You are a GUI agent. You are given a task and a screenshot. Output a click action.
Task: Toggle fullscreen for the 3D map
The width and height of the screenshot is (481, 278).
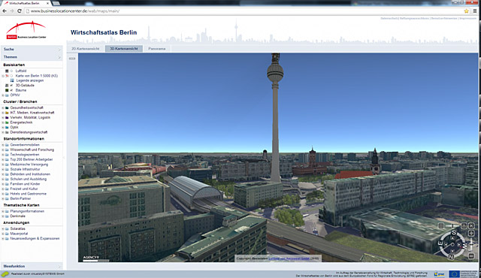pos(471,225)
